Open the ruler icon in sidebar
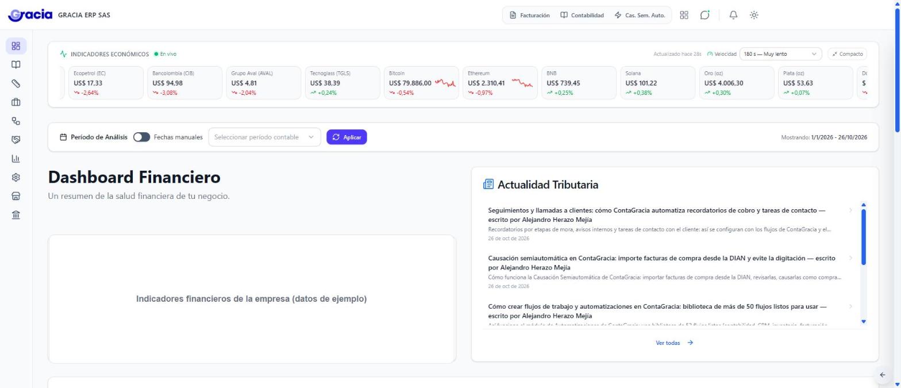 tap(16, 83)
